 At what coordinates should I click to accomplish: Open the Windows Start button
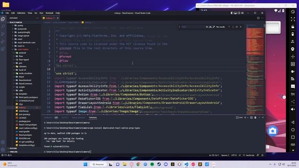pyautogui.click(x=85, y=164)
